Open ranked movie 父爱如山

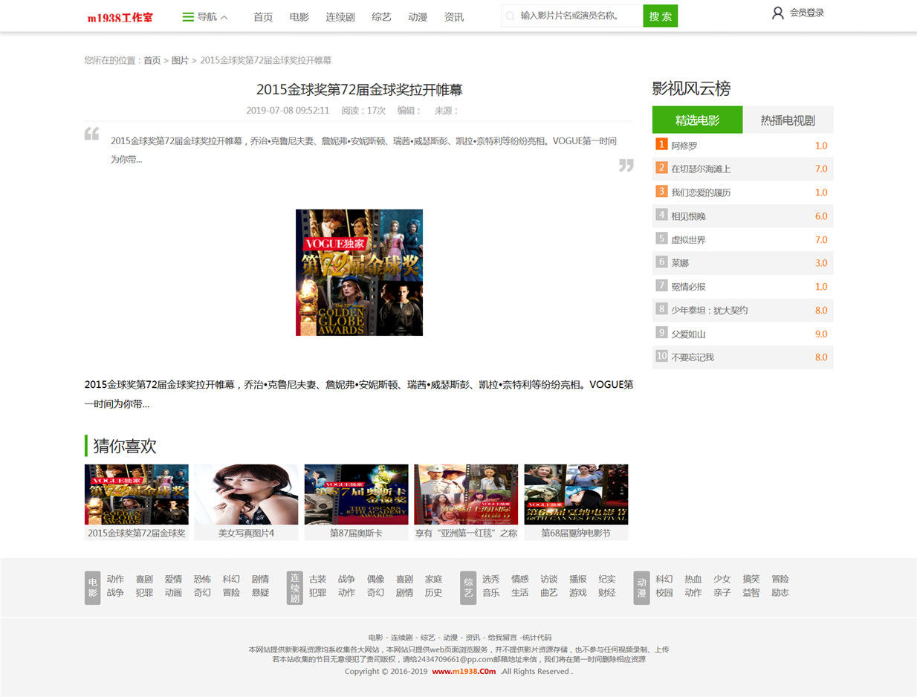click(689, 334)
